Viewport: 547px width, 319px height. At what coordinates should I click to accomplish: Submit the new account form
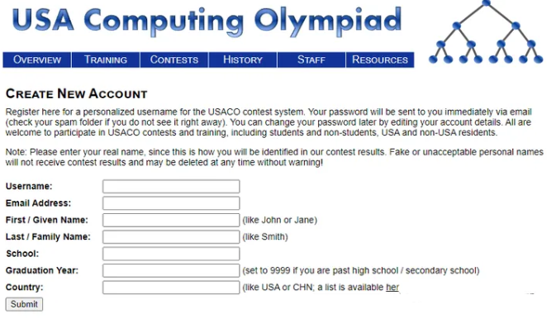click(x=24, y=304)
